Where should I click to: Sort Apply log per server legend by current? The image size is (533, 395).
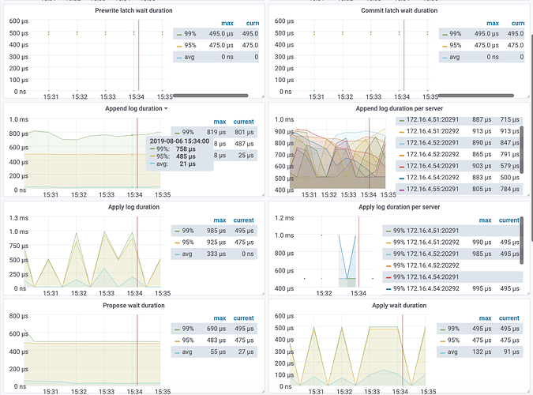[509, 220]
